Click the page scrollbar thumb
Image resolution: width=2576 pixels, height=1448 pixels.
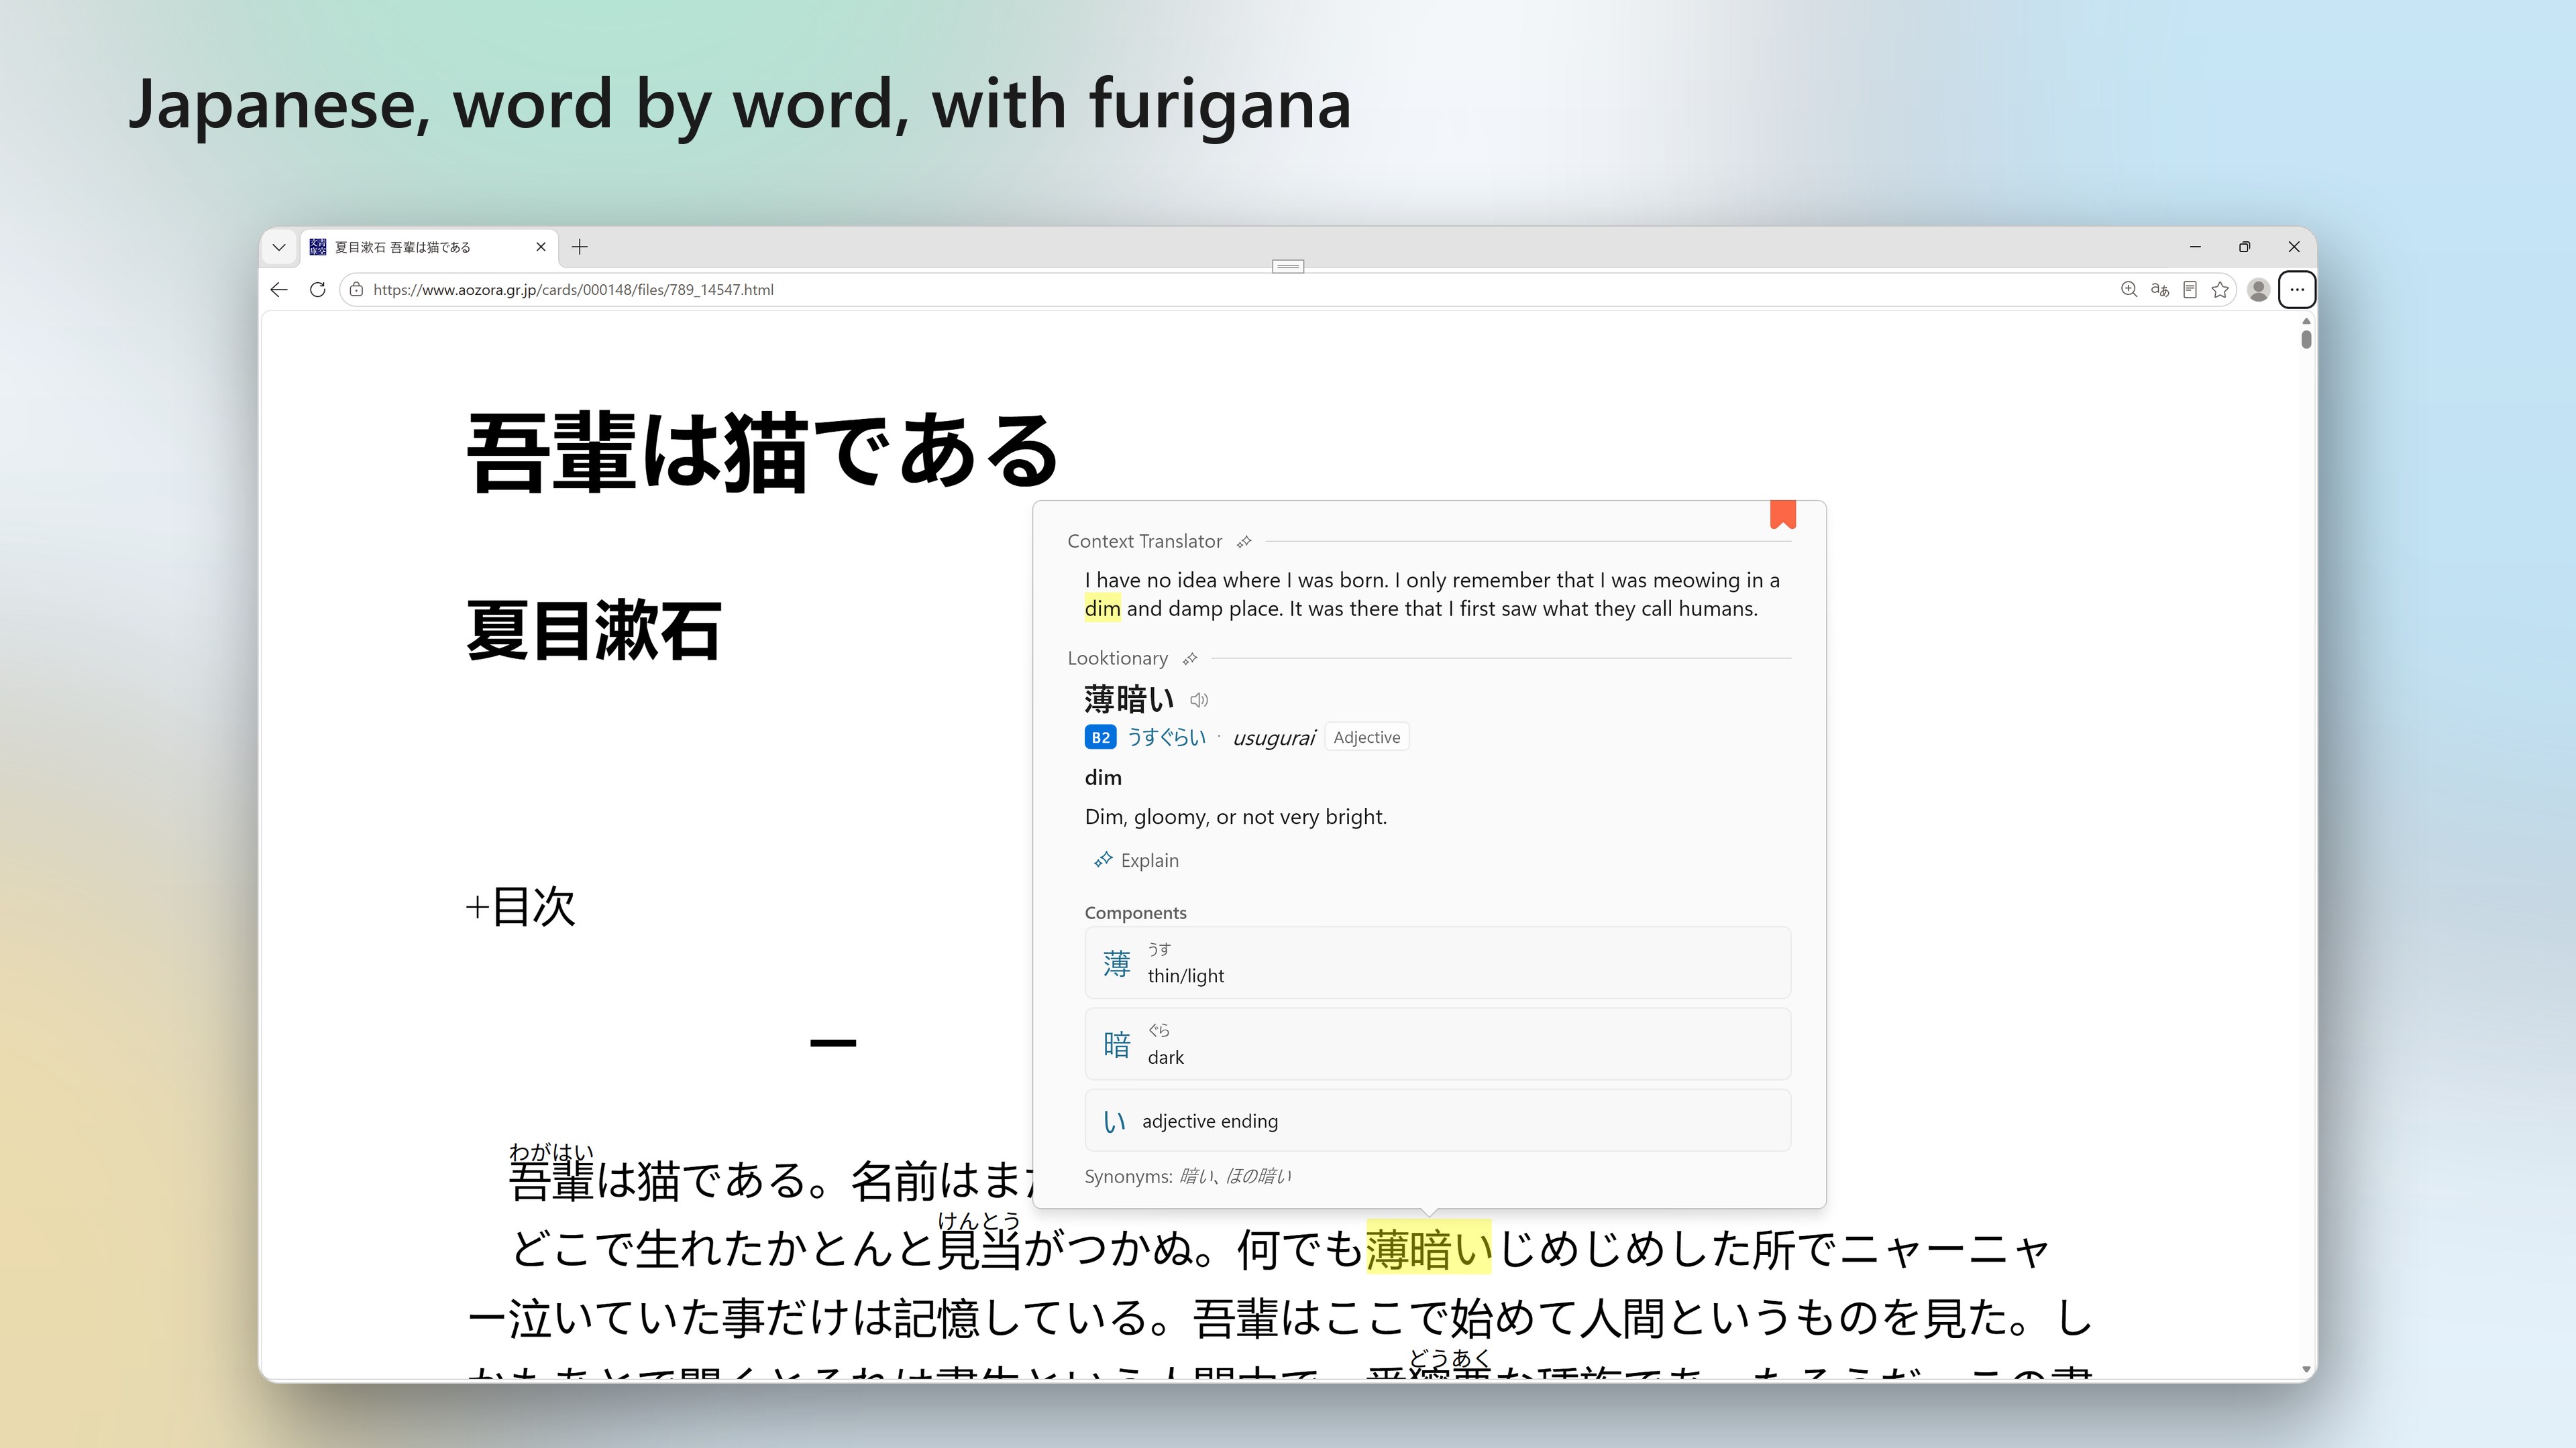pos(2306,339)
